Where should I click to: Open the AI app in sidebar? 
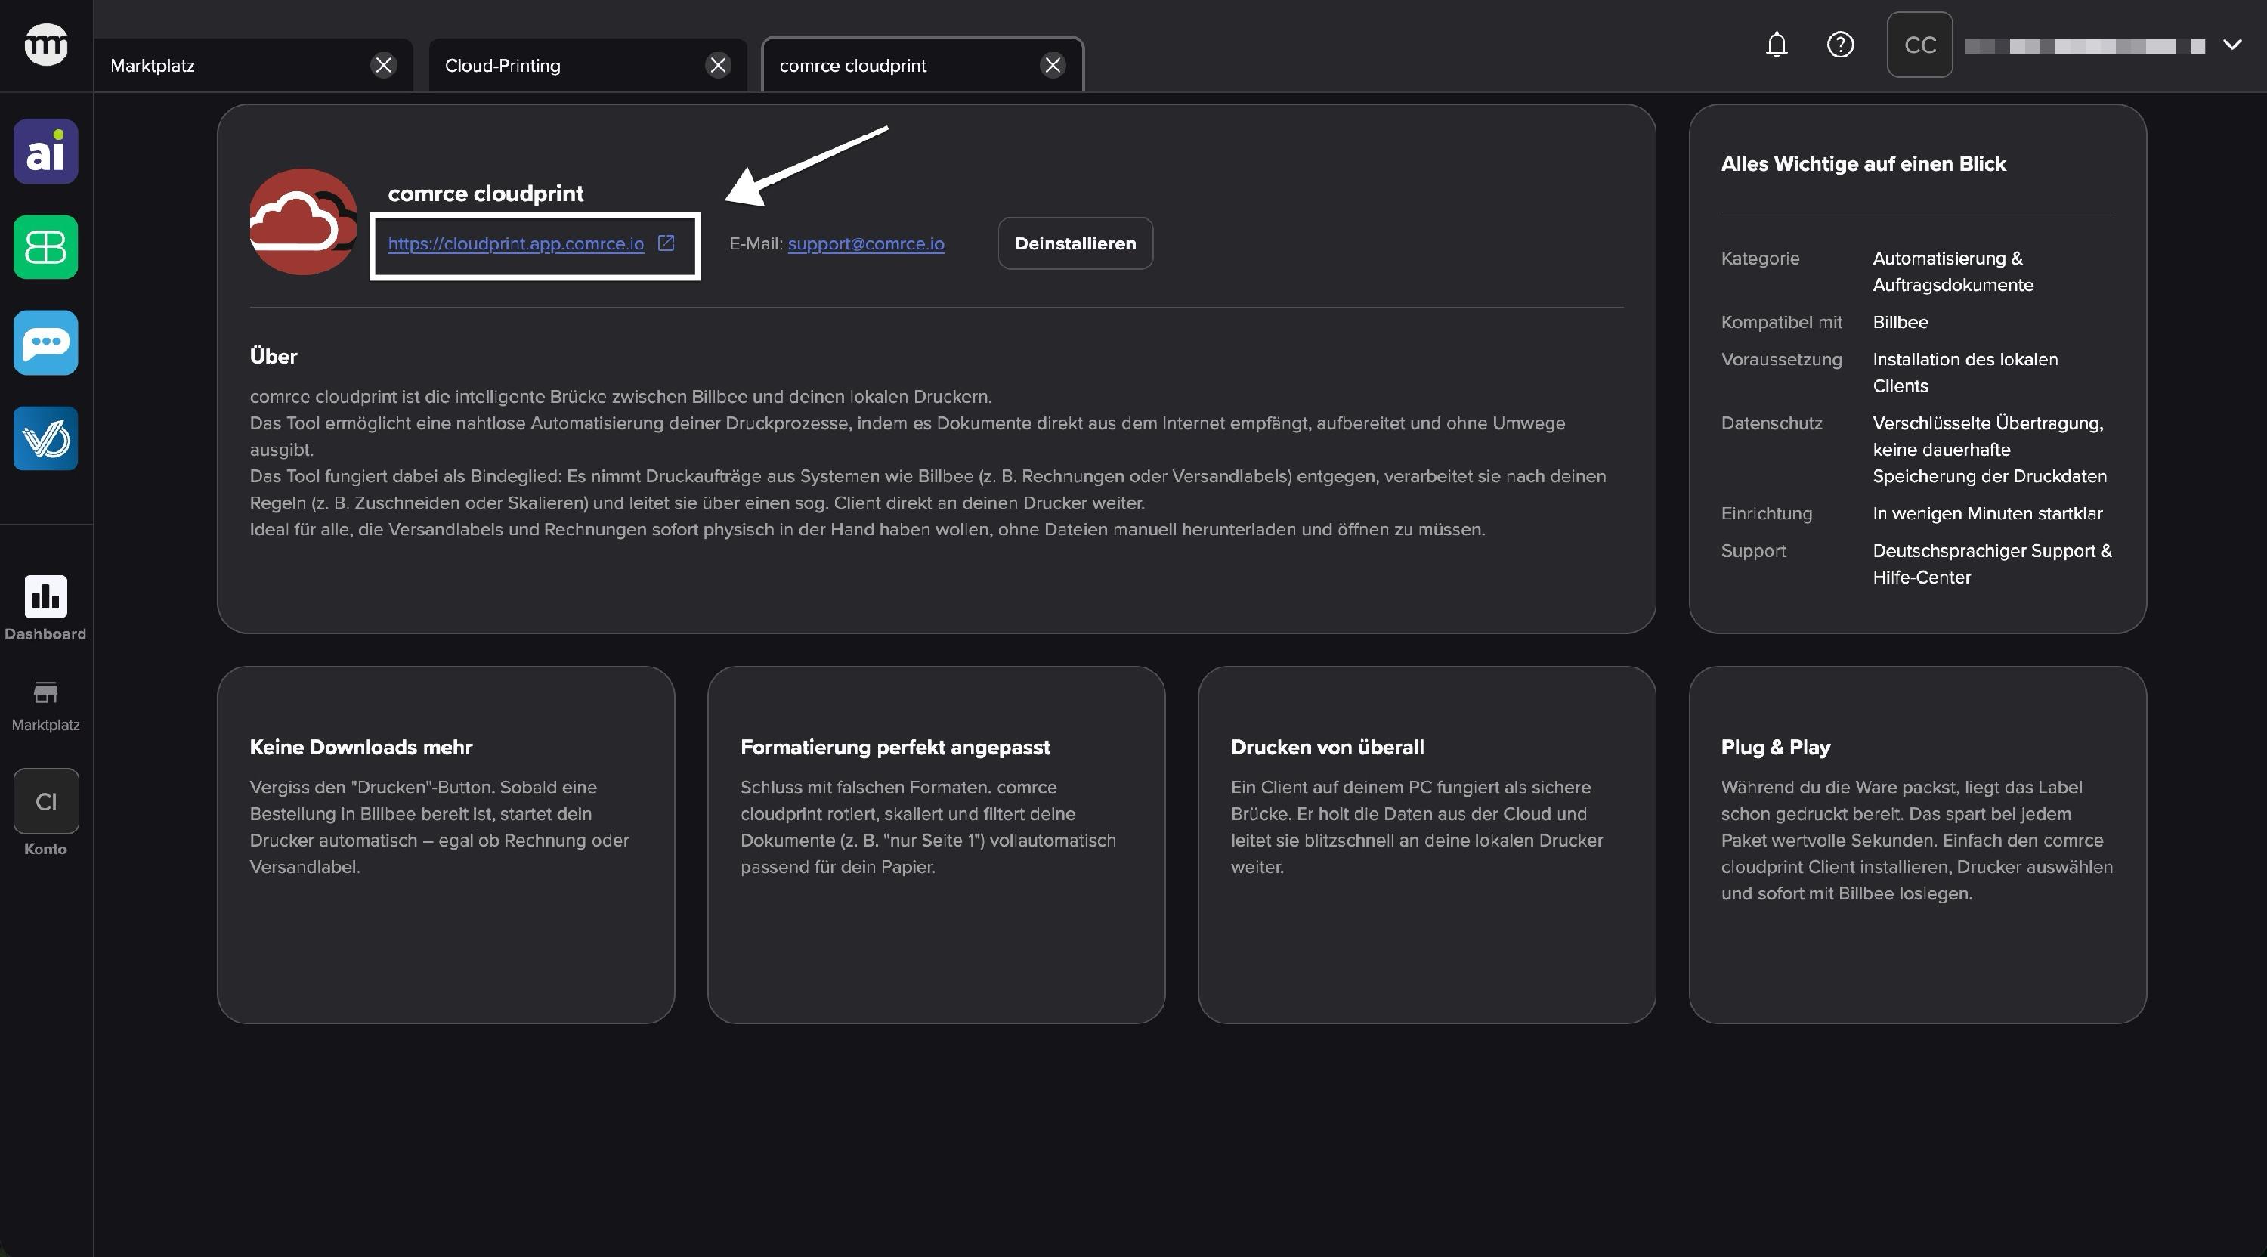(x=46, y=151)
